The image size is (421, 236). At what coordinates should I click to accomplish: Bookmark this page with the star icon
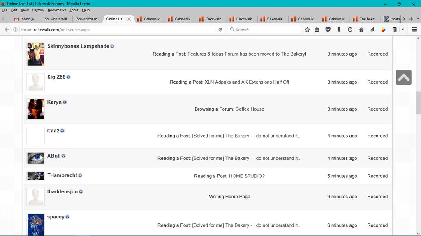307,29
